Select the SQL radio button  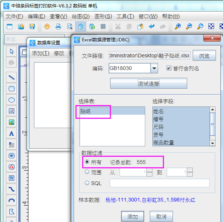[x=87, y=183]
